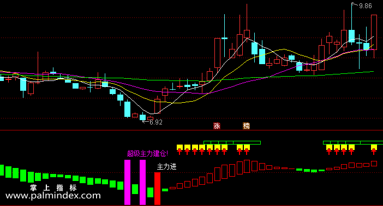Click the solid red 主力进 bar
The image size is (383, 206).
tap(158, 188)
